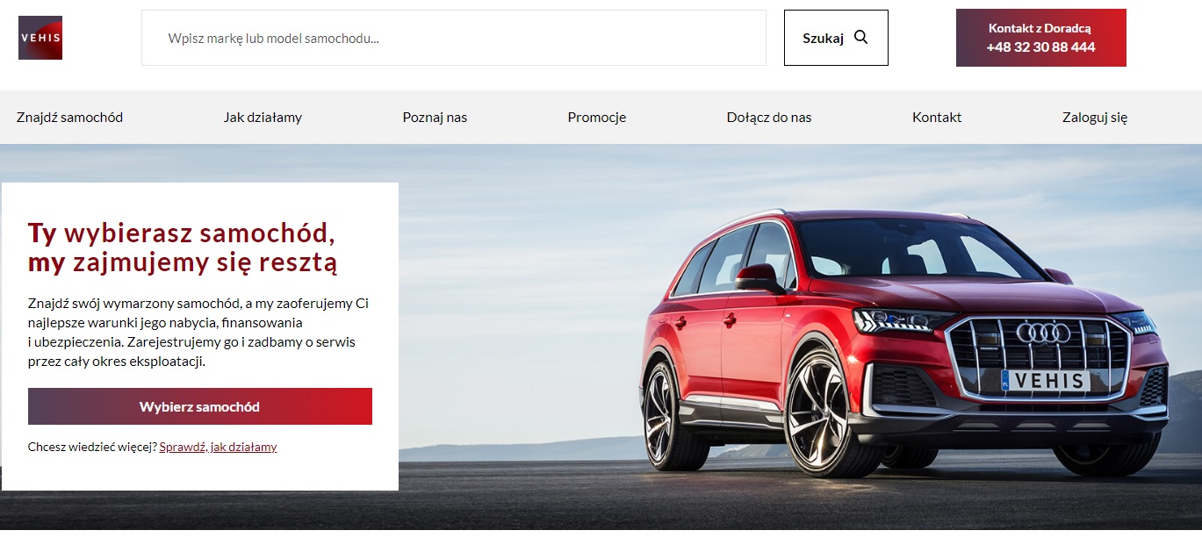
Task: Click the Wybierz samochód button
Action: (200, 406)
